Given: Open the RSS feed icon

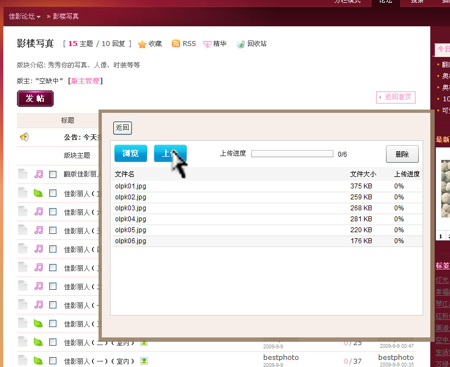Looking at the screenshot, I should point(176,44).
